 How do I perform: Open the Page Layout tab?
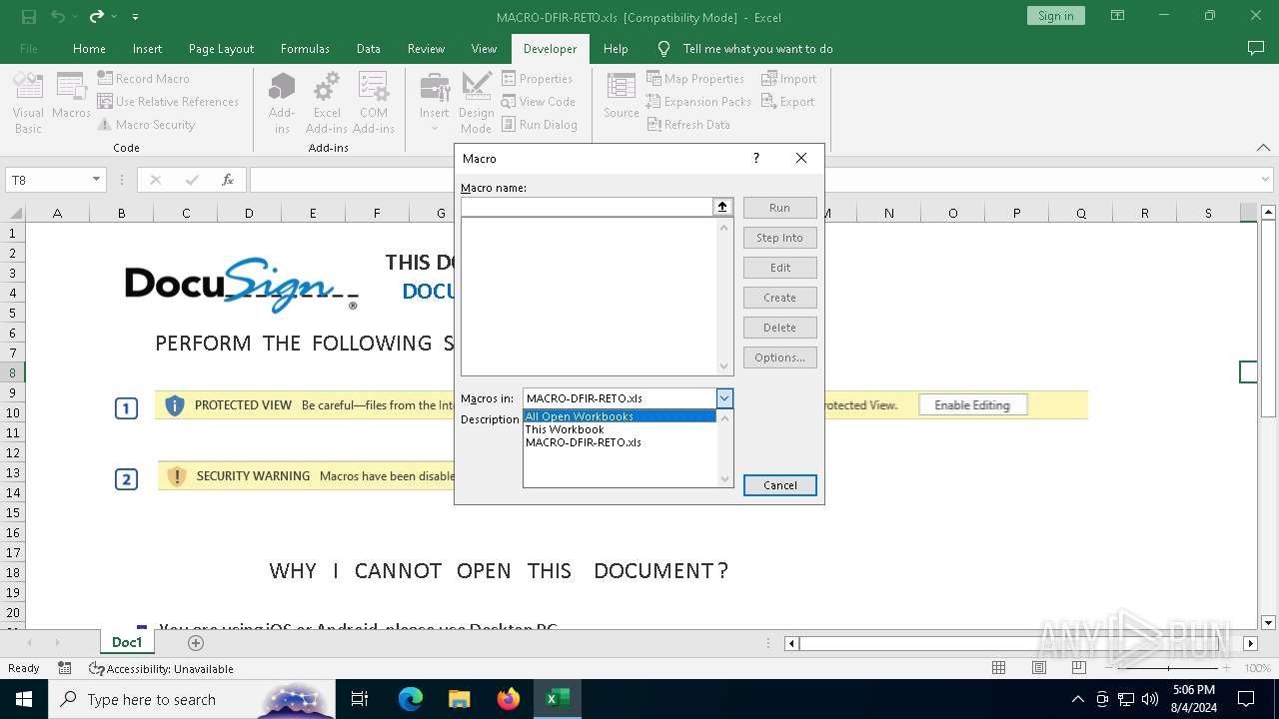[x=221, y=48]
